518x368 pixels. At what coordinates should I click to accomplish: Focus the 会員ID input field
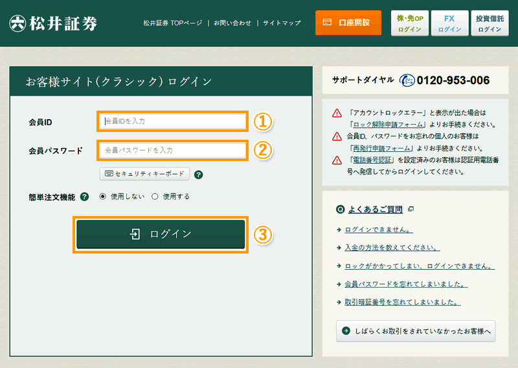coord(172,121)
